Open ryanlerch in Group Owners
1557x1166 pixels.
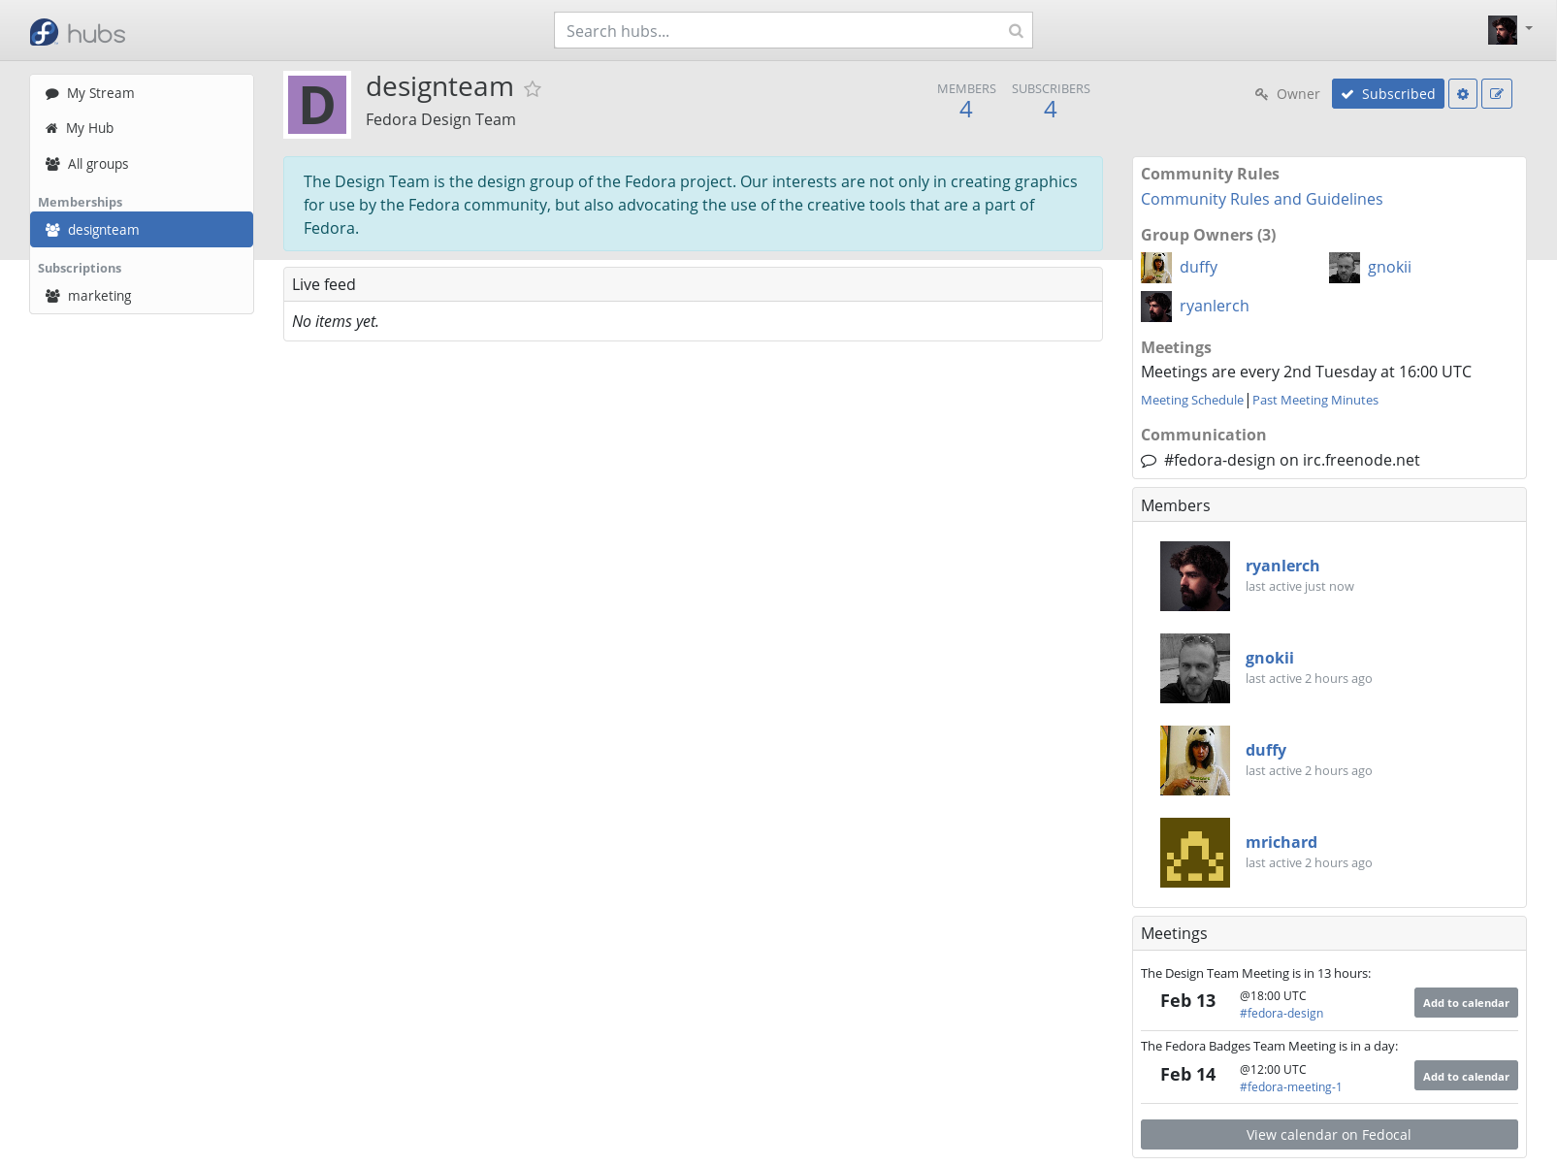coord(1215,306)
